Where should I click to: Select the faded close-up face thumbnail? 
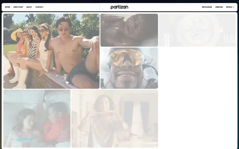pos(129,30)
